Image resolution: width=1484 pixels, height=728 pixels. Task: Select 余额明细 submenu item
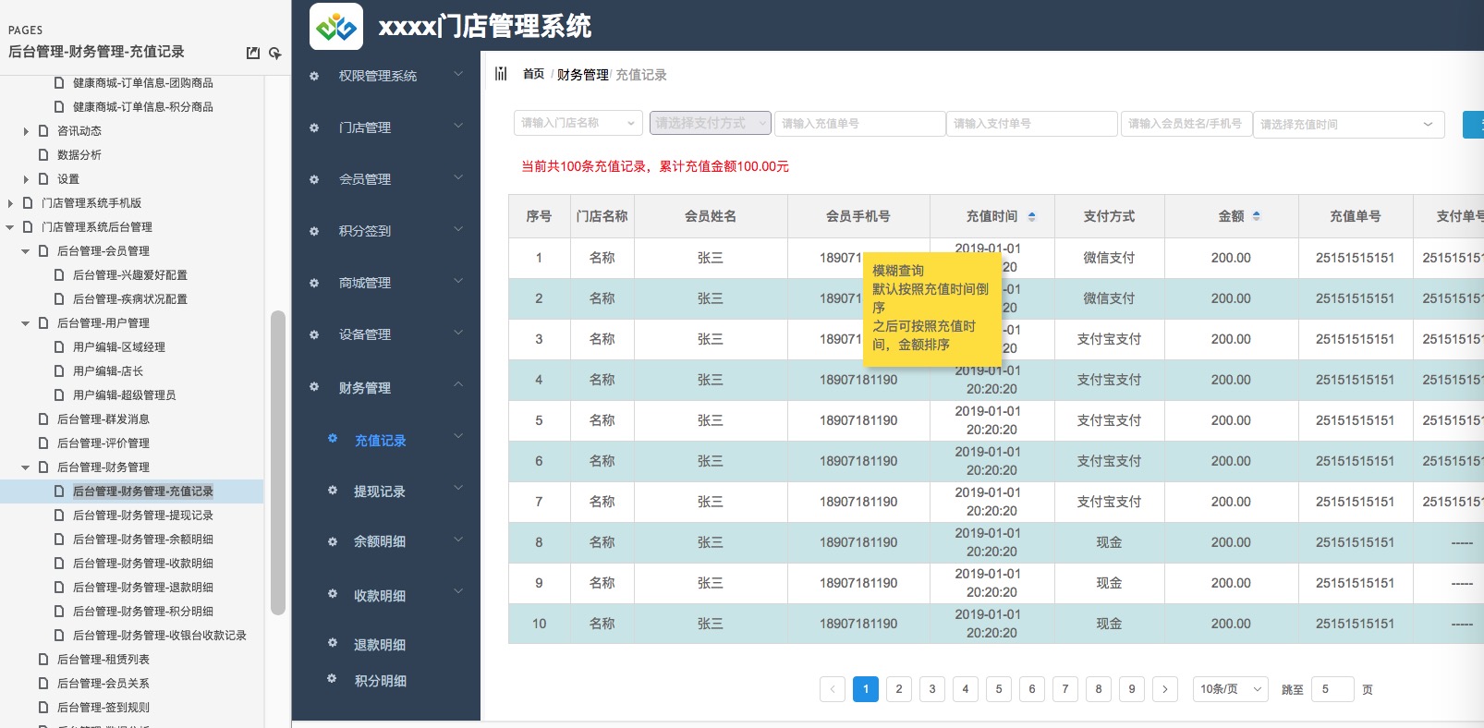(380, 541)
